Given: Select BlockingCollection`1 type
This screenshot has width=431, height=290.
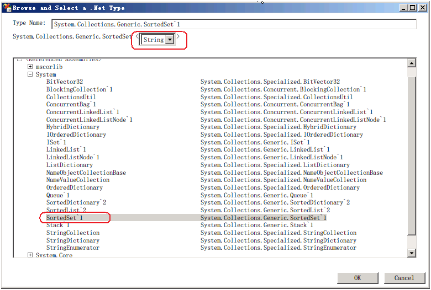Looking at the screenshot, I should tap(80, 89).
